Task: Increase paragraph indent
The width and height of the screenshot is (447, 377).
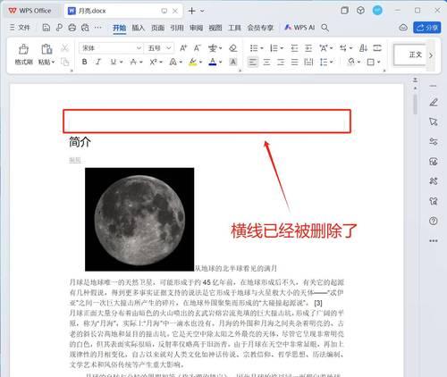Action: click(x=308, y=48)
